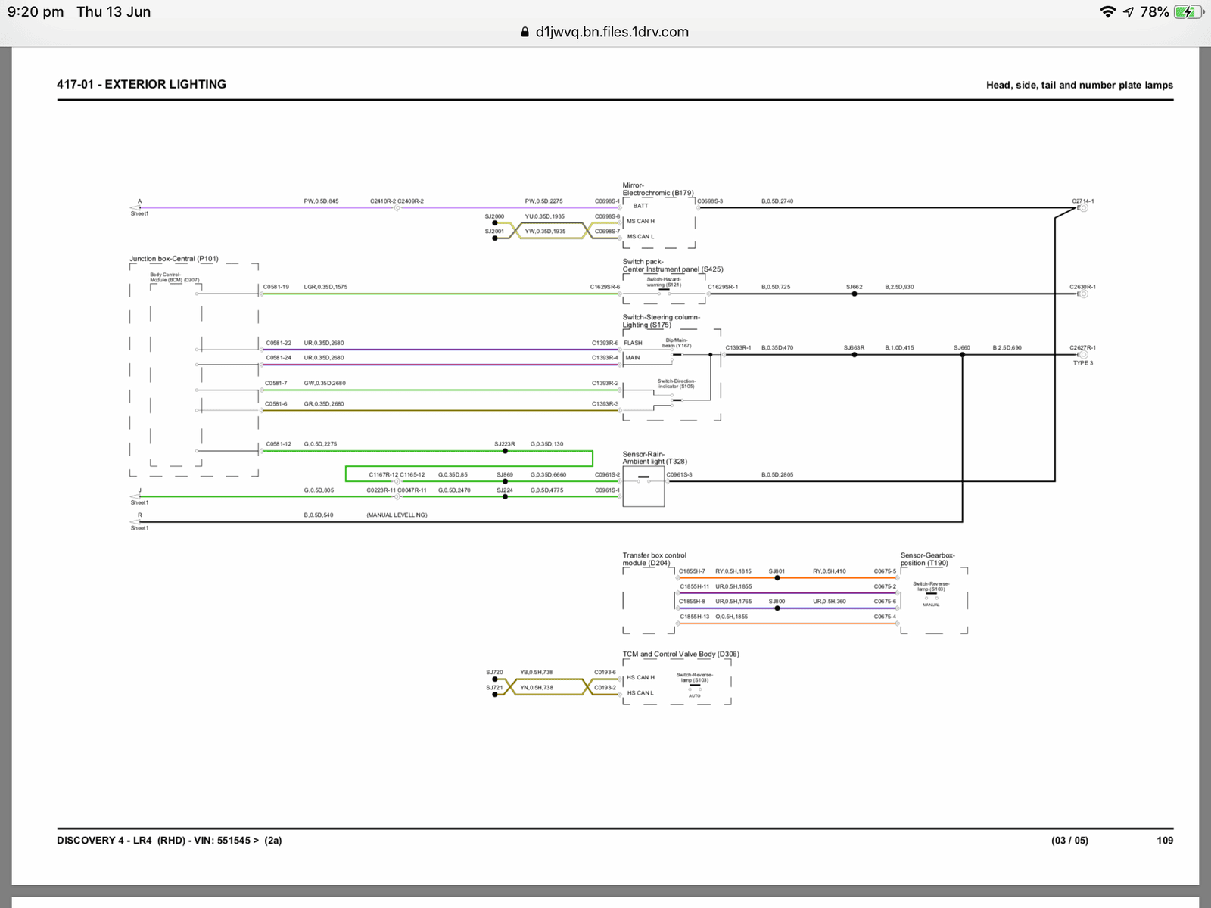Tap the J Sheet1 reference arrow

coord(135,497)
